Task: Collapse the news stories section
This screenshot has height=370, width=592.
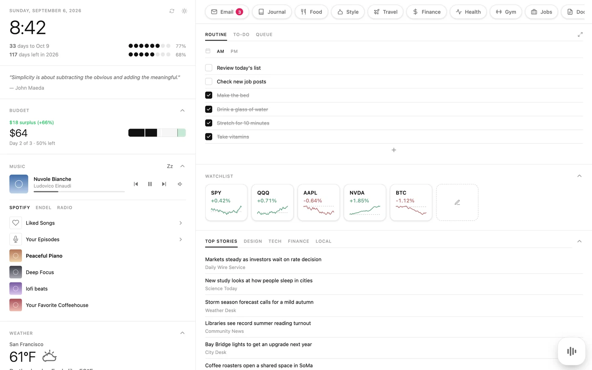Action: [579, 241]
